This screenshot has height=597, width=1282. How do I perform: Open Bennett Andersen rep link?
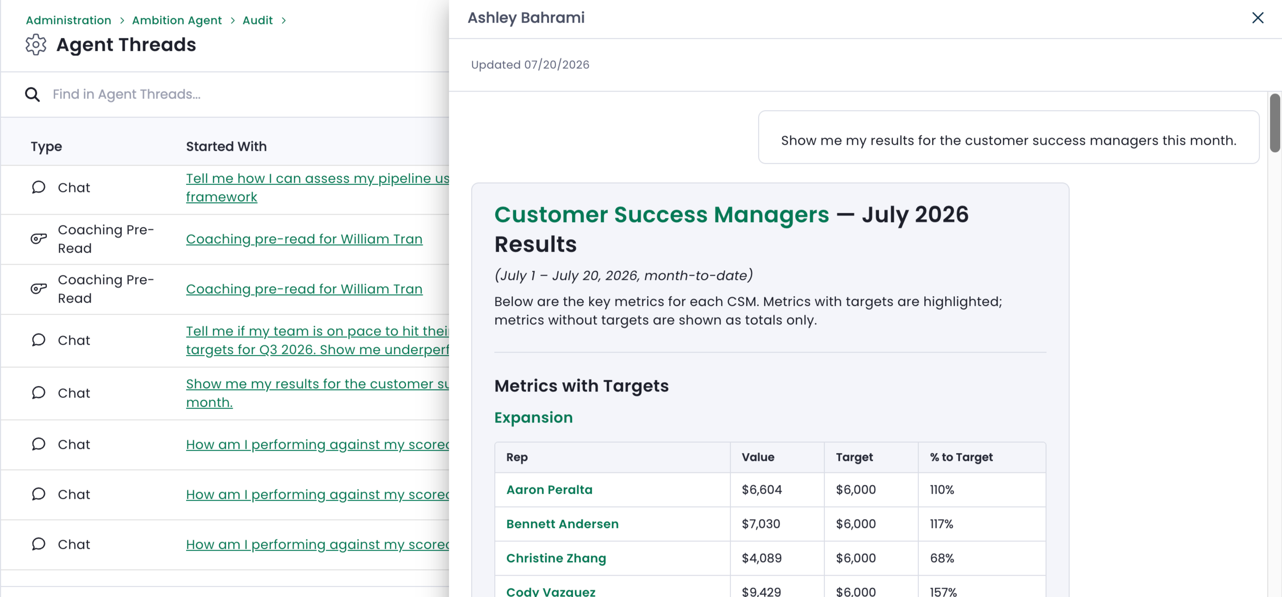(x=562, y=524)
